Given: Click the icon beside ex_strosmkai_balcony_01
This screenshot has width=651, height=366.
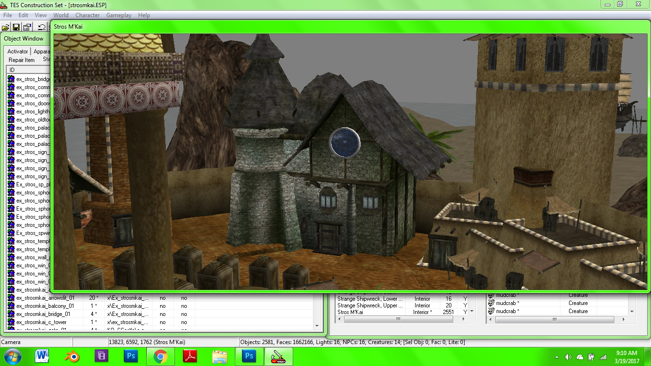Looking at the screenshot, I should coord(11,306).
